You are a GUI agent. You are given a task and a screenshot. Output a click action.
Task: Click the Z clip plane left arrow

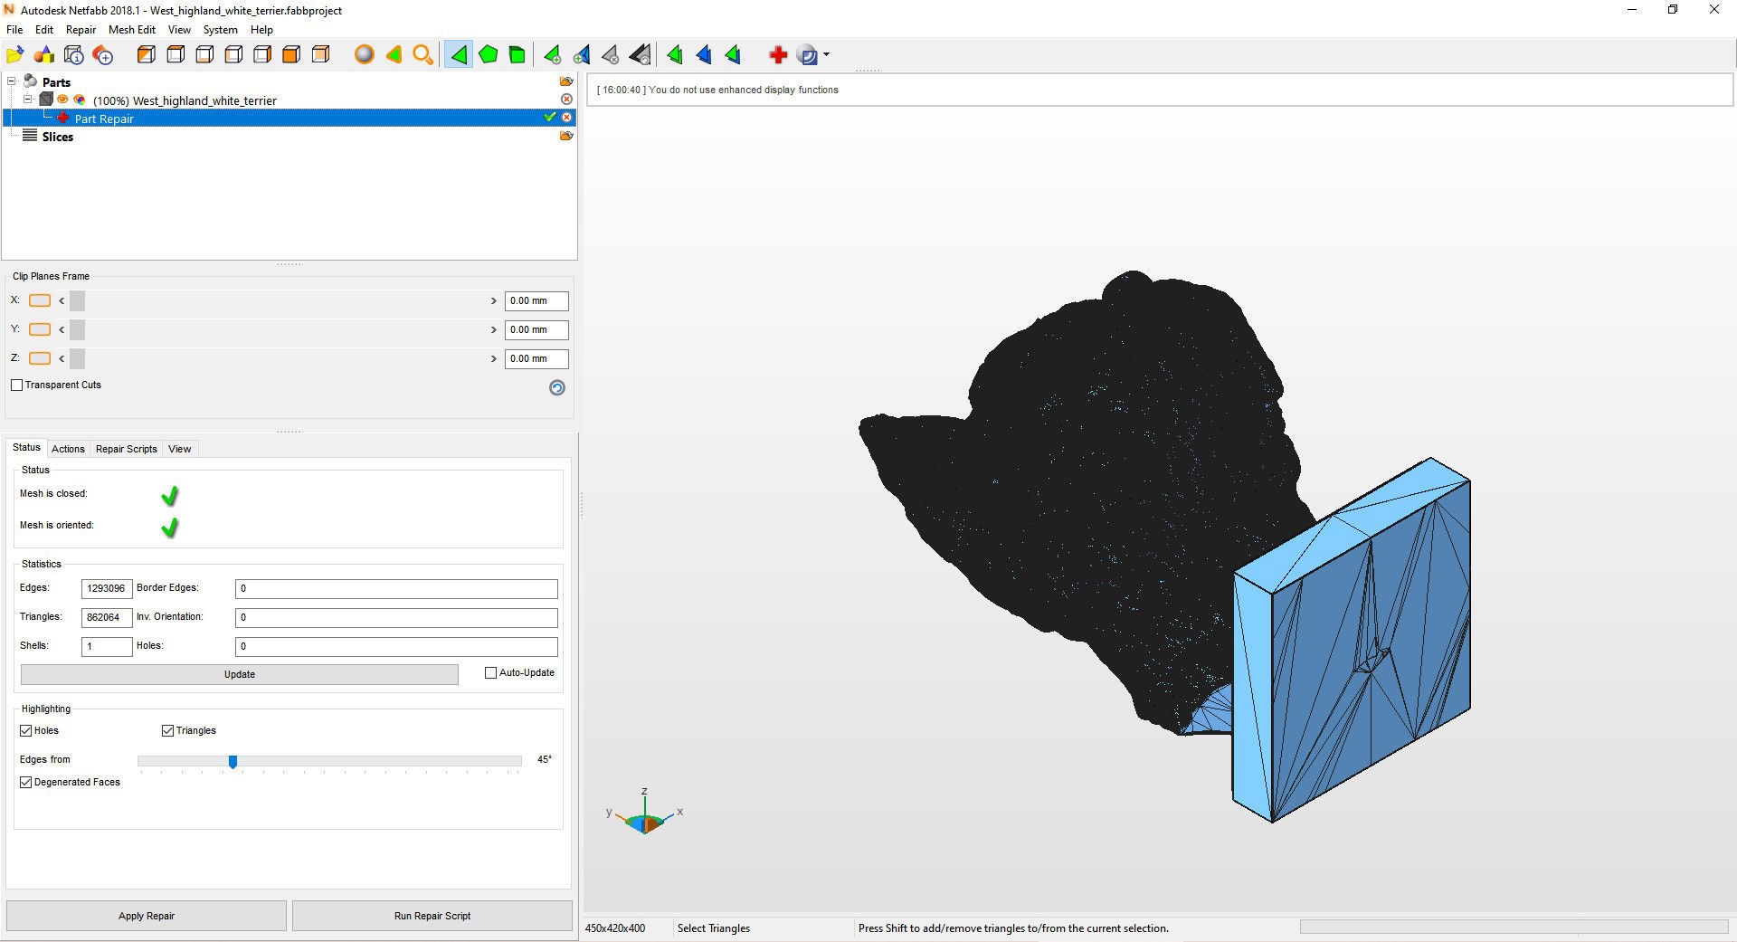coord(62,358)
